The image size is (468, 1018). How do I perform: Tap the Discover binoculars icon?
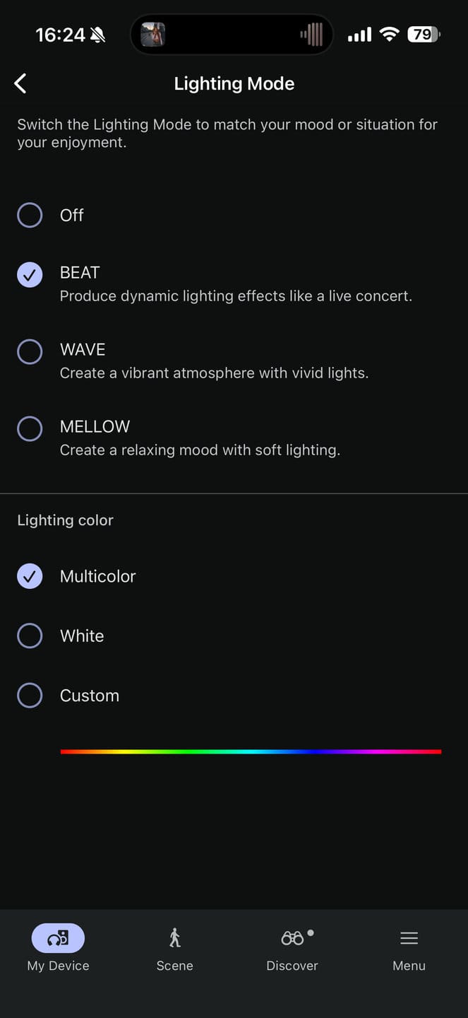(292, 938)
